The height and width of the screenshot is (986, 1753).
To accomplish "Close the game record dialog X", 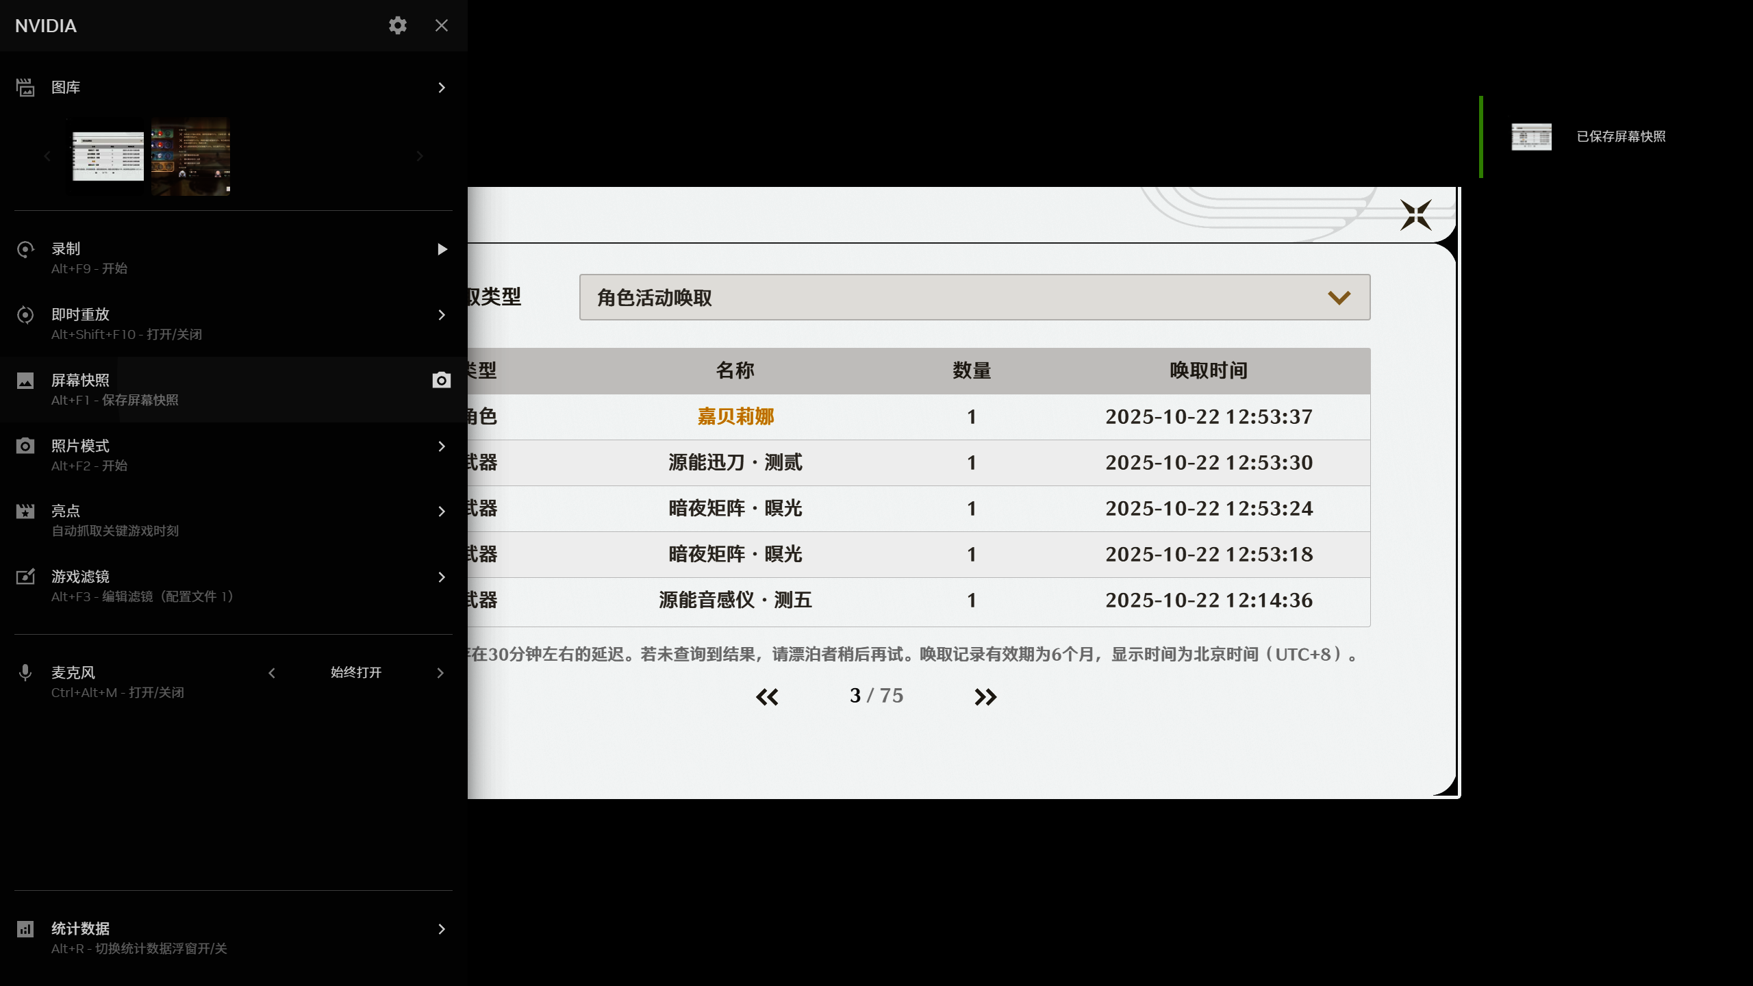I will click(1415, 215).
